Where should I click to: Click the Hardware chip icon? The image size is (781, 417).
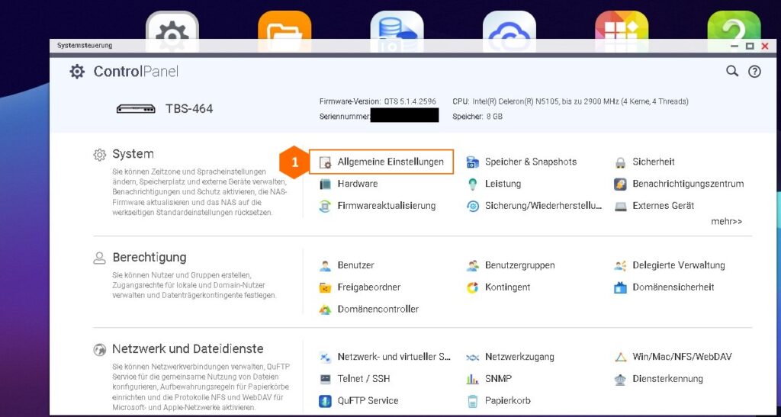[x=325, y=184]
